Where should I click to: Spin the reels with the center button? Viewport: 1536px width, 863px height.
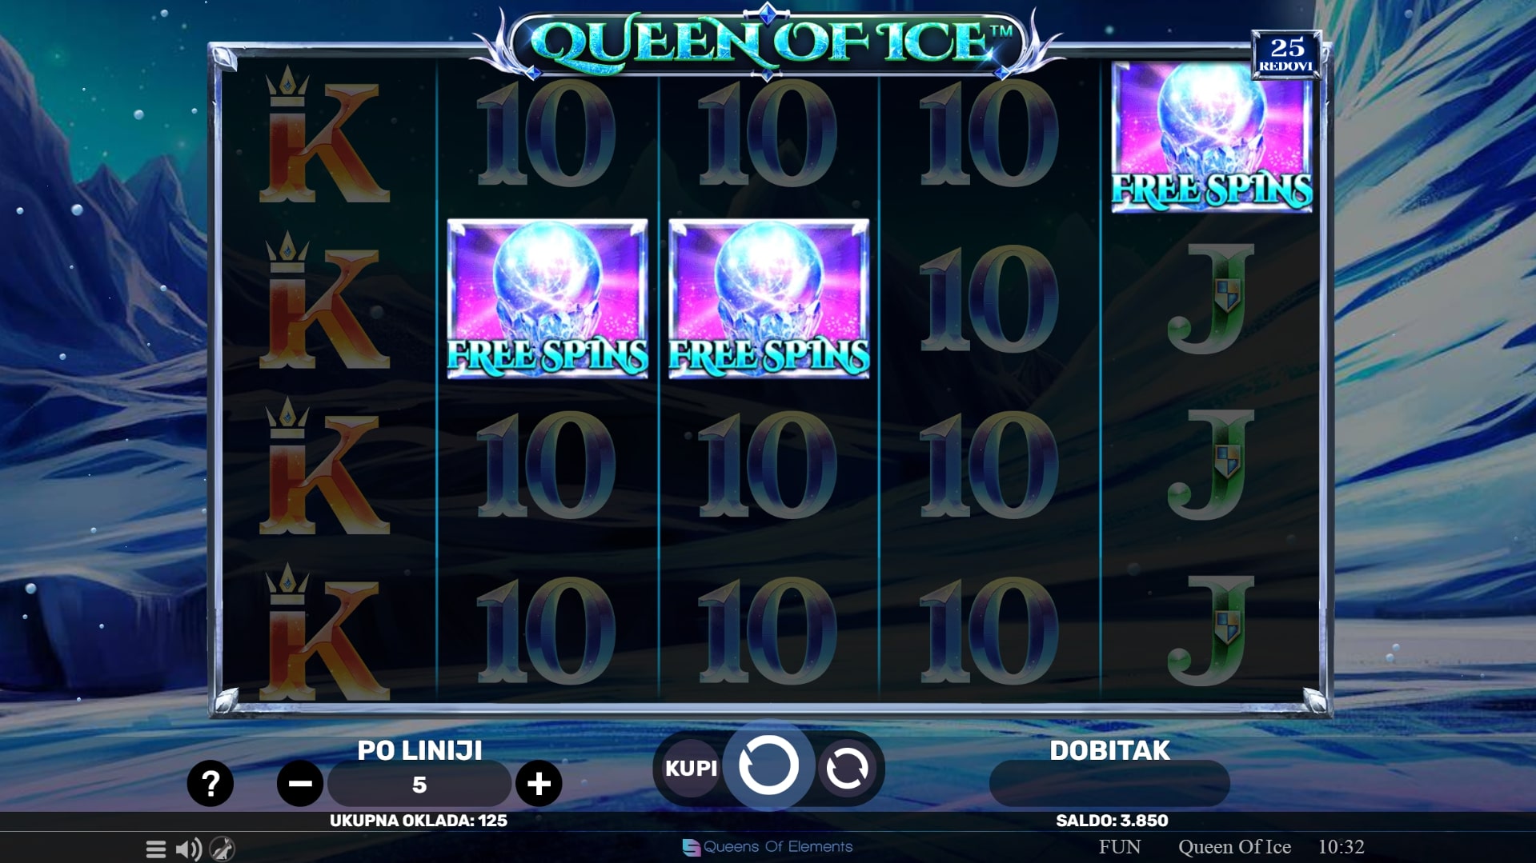[x=768, y=766]
